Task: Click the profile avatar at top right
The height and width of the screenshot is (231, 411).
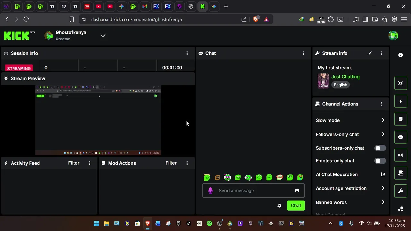Action: [x=393, y=36]
